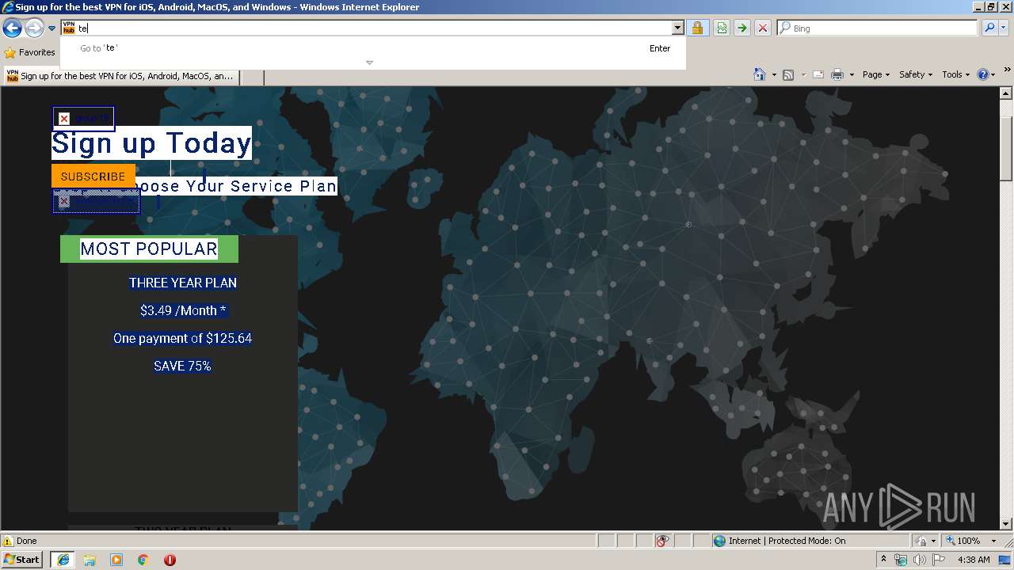Viewport: 1014px width, 570px height.
Task: Open the zoom level 100% dropdown
Action: point(992,541)
